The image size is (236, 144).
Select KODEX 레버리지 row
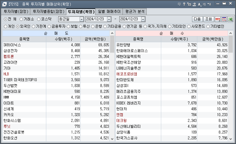coord(172,103)
